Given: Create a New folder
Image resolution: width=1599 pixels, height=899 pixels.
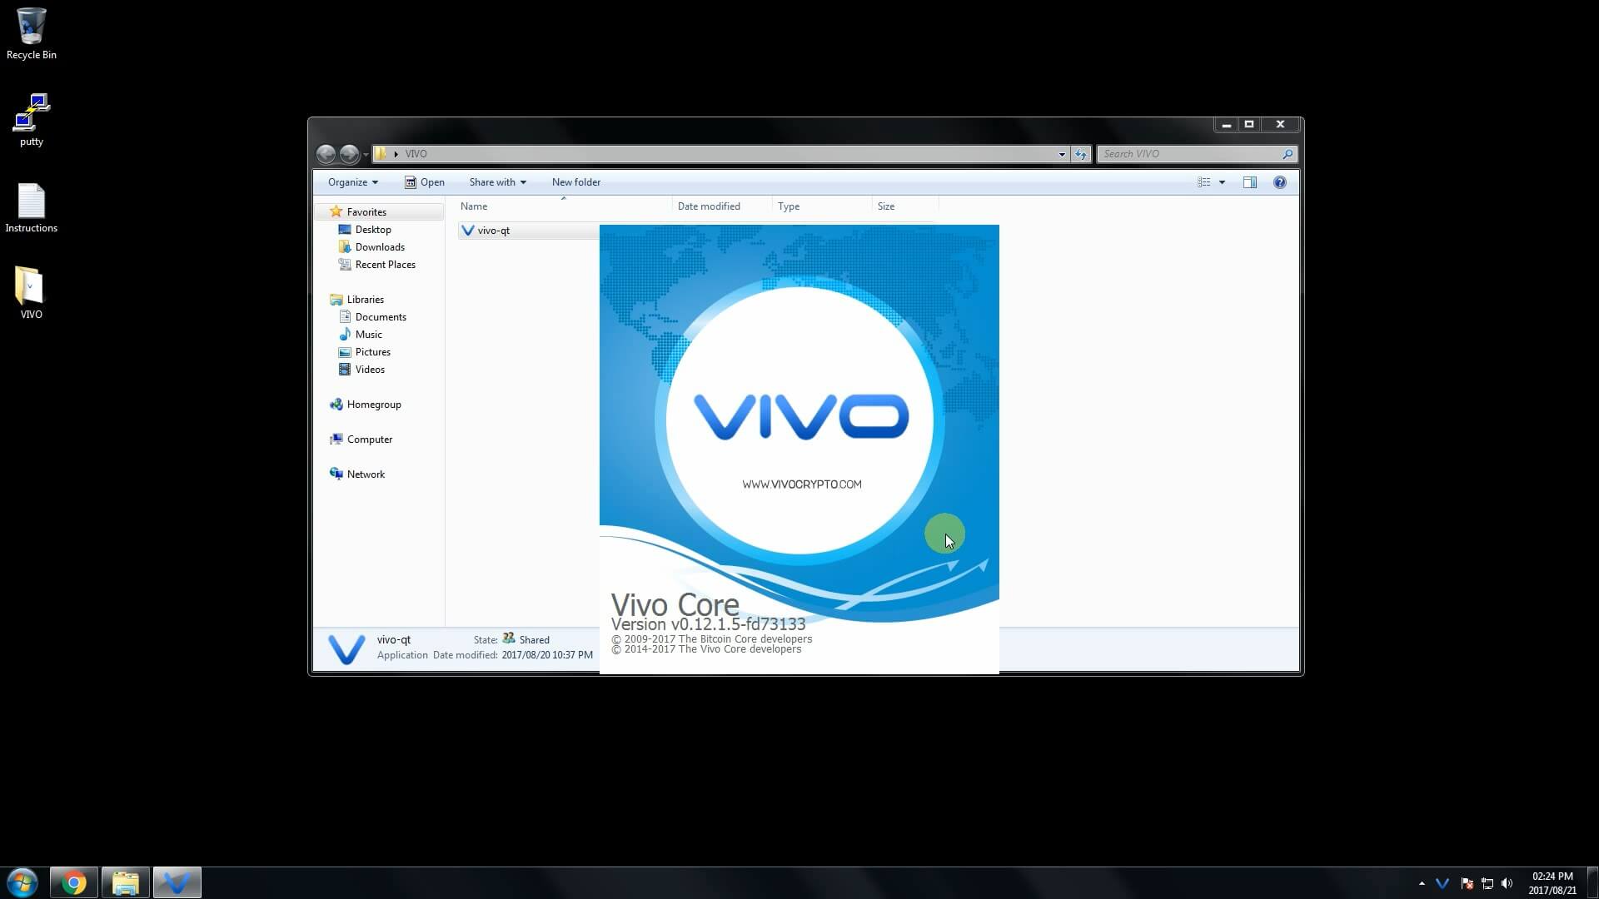Looking at the screenshot, I should click(575, 181).
